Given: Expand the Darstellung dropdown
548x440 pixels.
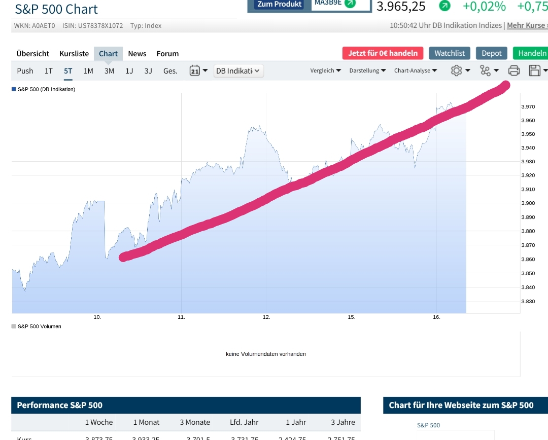Looking at the screenshot, I should [x=367, y=70].
